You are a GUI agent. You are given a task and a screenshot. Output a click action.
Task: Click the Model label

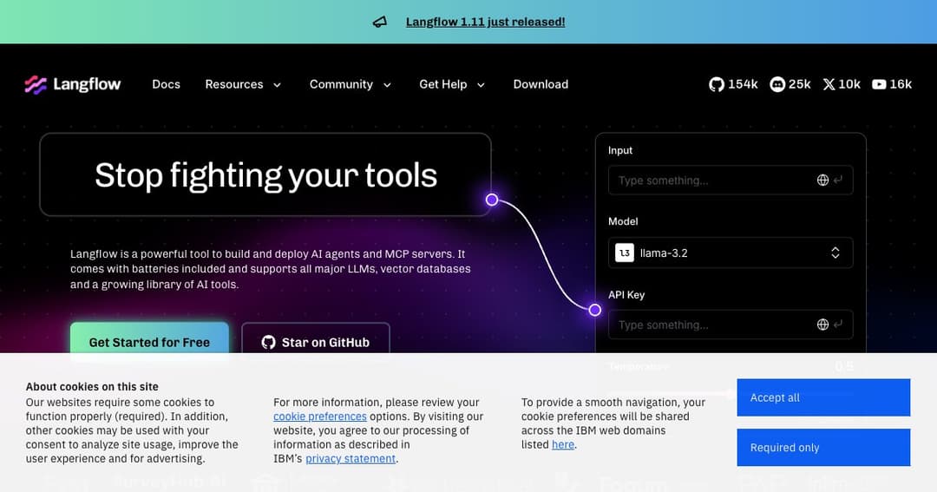pyautogui.click(x=623, y=221)
